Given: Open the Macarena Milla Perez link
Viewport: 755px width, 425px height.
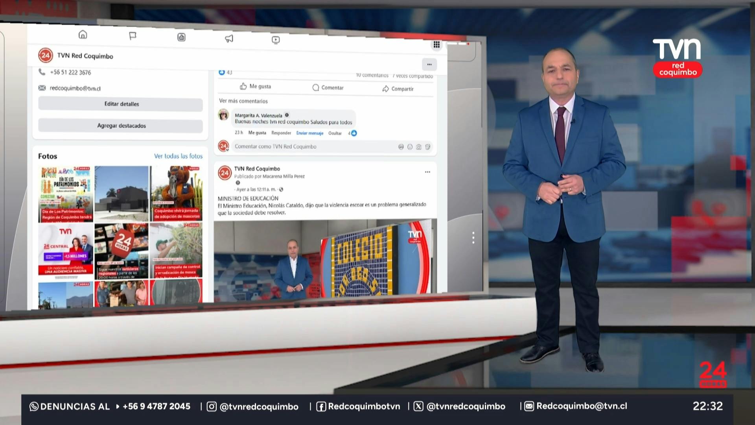Looking at the screenshot, I should [284, 176].
